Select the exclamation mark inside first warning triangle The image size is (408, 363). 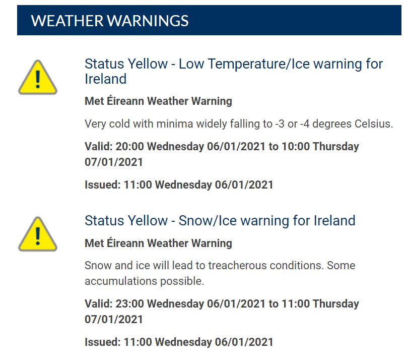[x=39, y=78]
